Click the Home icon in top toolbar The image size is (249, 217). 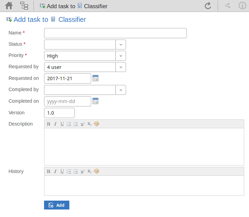coord(9,6)
